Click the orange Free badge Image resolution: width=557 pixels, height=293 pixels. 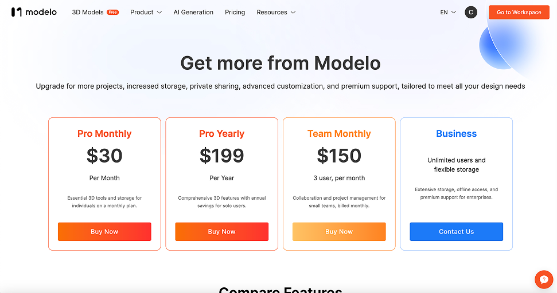point(112,12)
